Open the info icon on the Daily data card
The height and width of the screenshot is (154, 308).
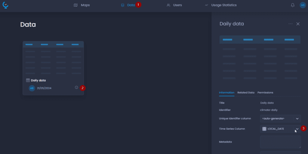[76, 87]
